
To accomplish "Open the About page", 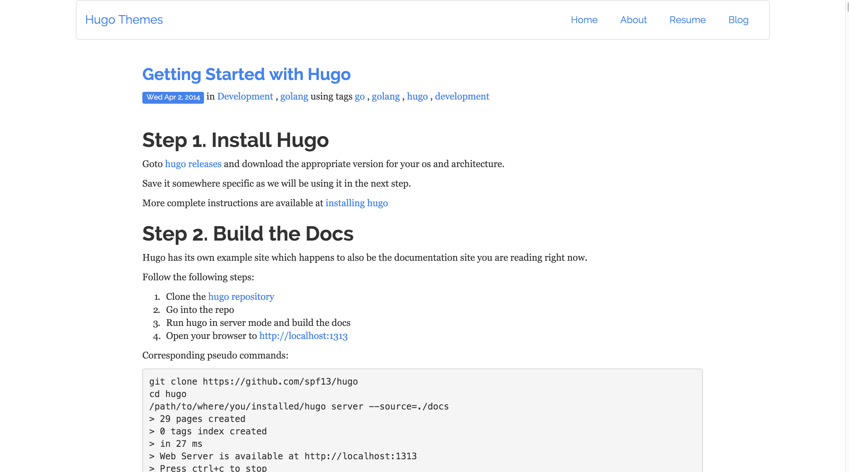I will pyautogui.click(x=634, y=20).
